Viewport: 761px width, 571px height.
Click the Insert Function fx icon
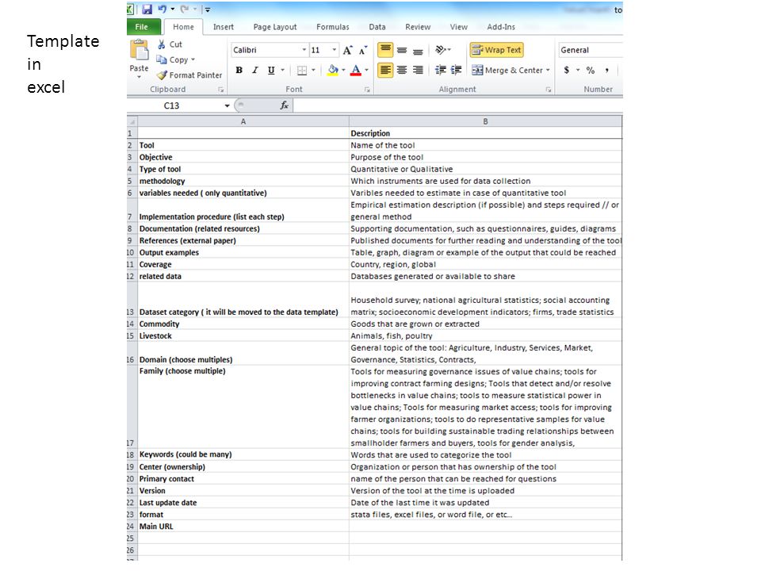[285, 105]
